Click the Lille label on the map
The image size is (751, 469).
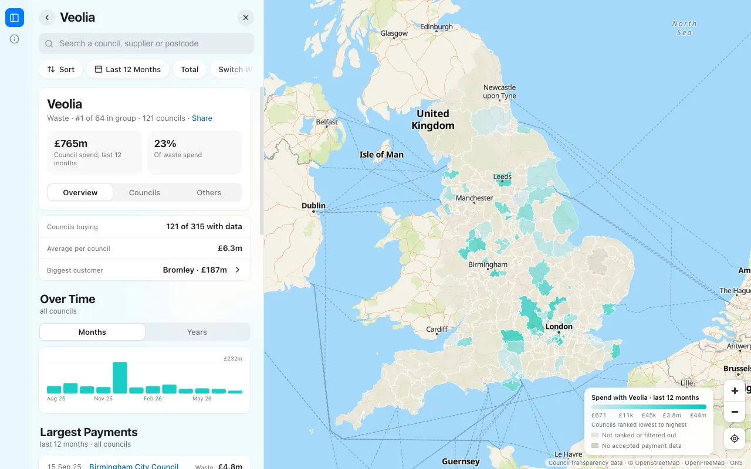pyautogui.click(x=686, y=383)
